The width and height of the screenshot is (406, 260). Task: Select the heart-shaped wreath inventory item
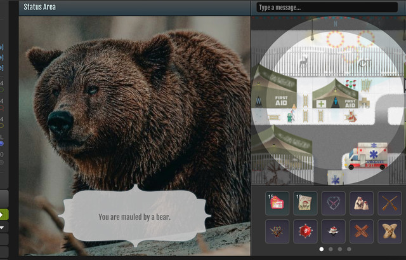[333, 203]
